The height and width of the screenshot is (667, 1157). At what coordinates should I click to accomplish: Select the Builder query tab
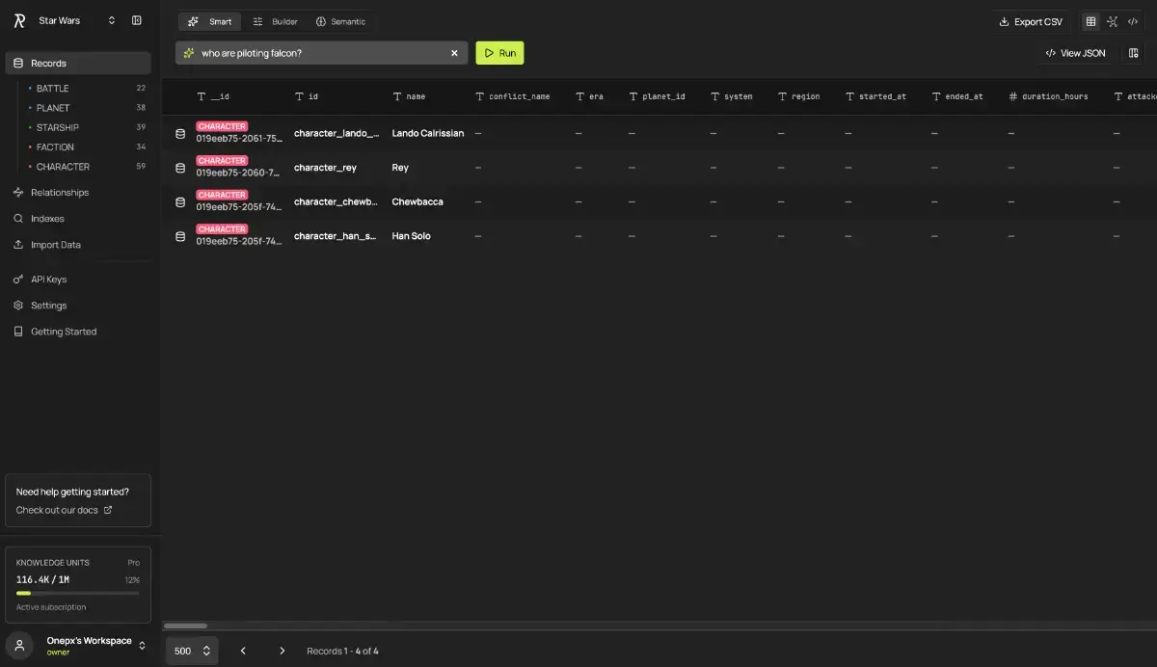(x=275, y=21)
